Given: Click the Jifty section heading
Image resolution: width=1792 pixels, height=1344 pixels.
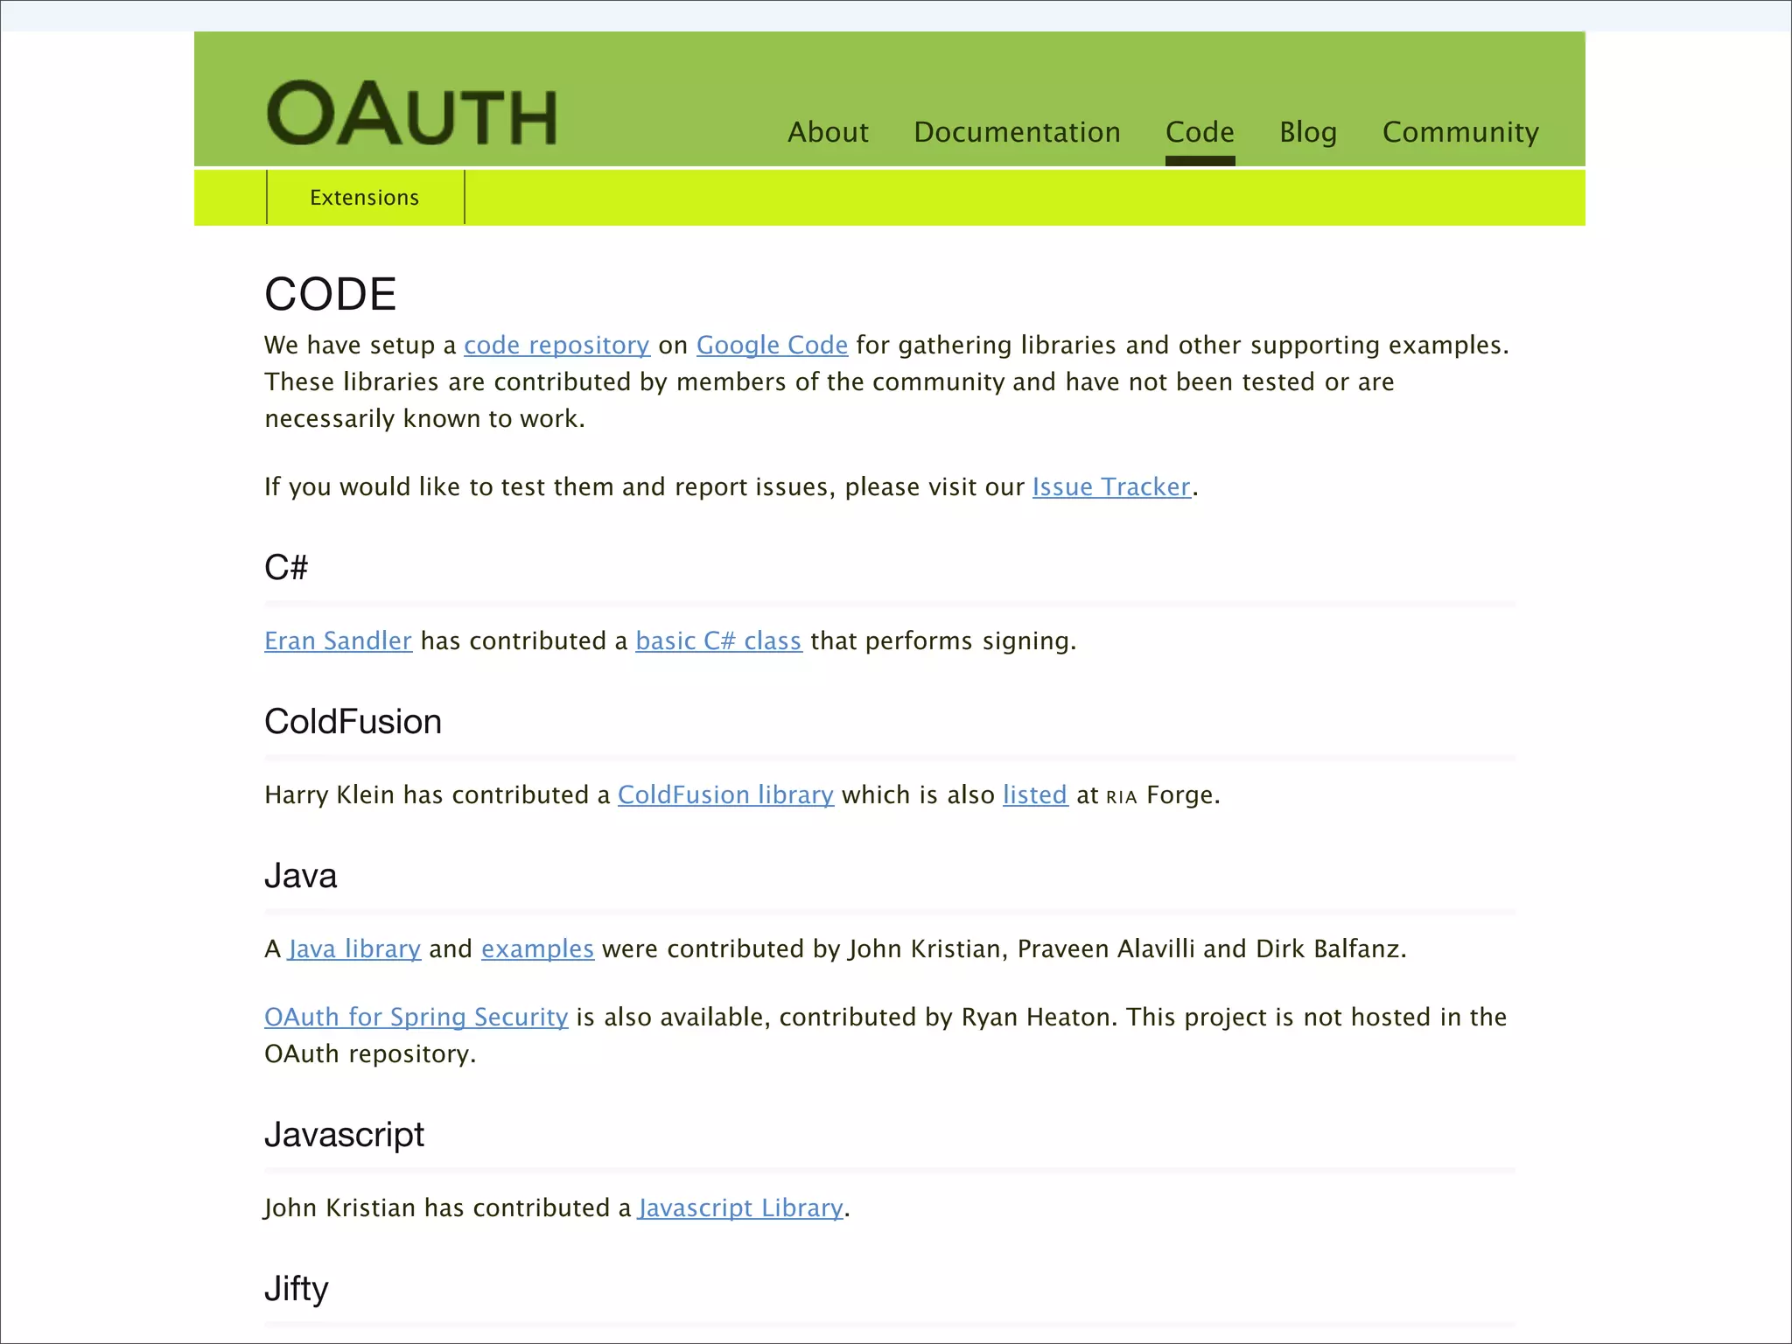Looking at the screenshot, I should tap(297, 1289).
